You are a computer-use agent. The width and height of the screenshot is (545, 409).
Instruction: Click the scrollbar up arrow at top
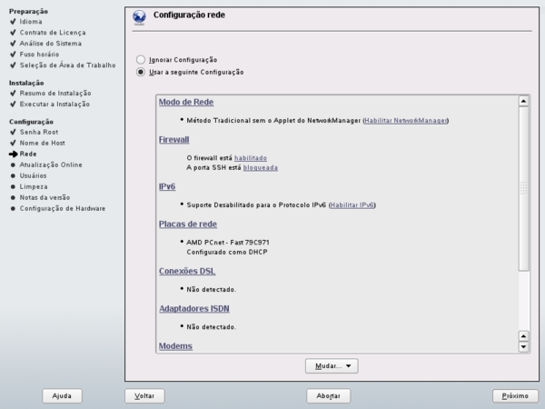(x=523, y=101)
